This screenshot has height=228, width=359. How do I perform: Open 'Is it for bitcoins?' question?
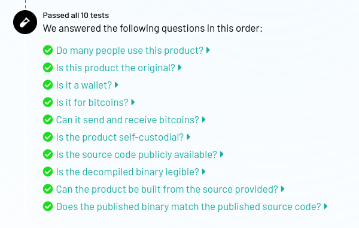[x=92, y=102]
